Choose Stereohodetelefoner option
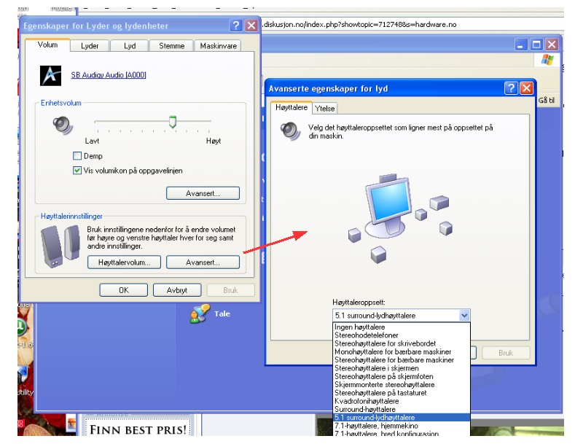 402,335
